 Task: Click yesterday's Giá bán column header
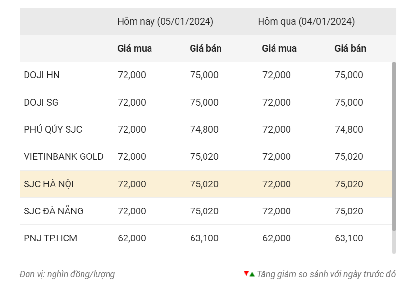click(350, 49)
